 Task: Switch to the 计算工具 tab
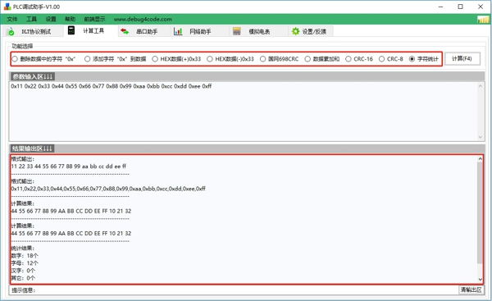coord(90,31)
